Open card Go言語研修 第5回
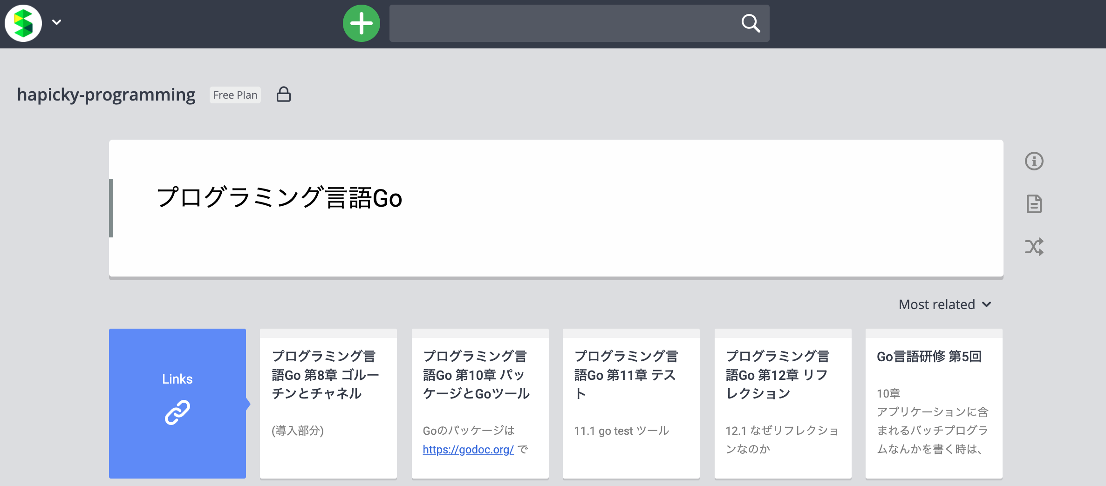 click(934, 404)
